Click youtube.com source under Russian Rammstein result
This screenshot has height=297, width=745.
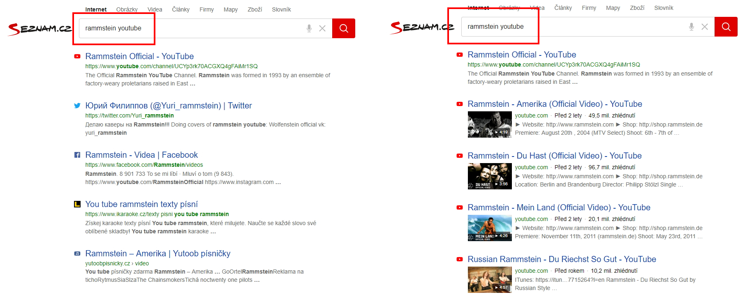pos(531,271)
